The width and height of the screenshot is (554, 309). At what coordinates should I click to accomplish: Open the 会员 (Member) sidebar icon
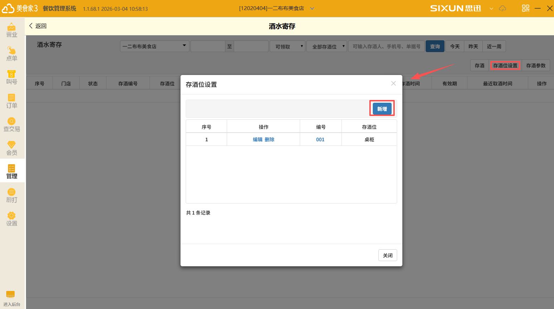click(x=11, y=148)
